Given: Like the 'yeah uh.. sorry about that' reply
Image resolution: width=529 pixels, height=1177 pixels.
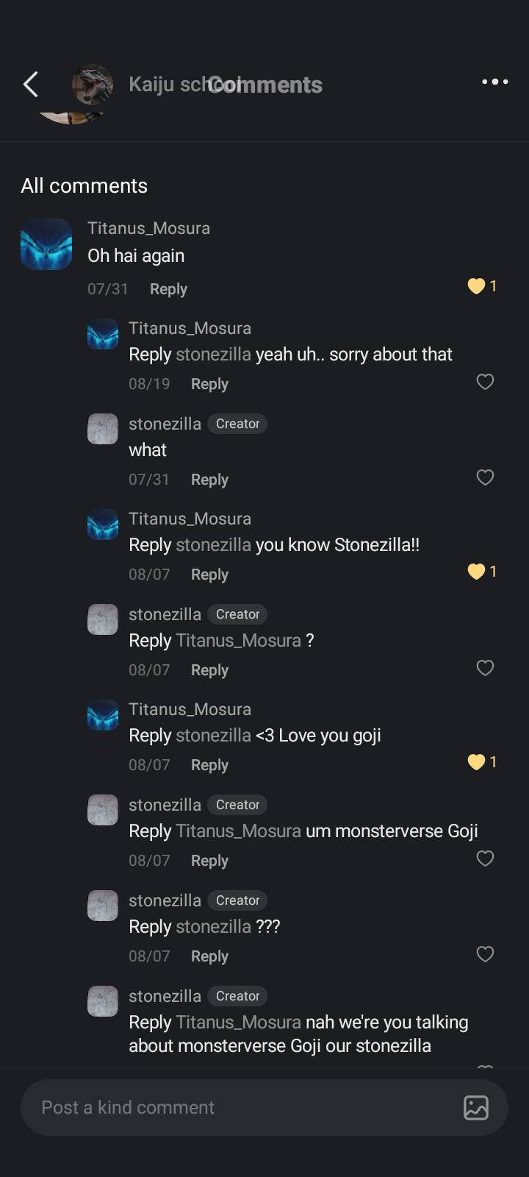Looking at the screenshot, I should [x=485, y=382].
